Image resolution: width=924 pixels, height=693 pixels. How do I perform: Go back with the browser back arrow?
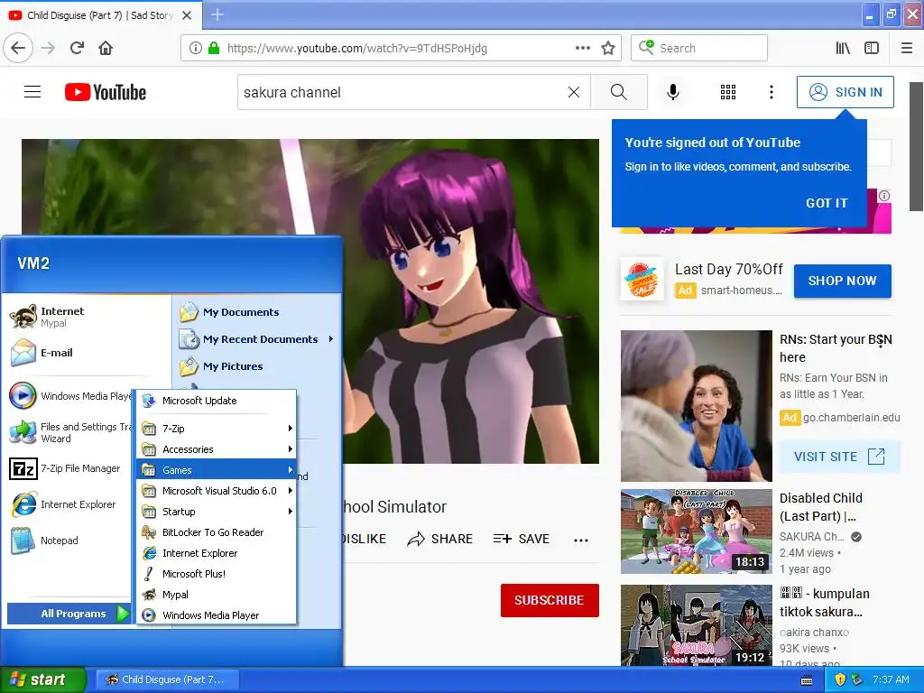click(18, 48)
